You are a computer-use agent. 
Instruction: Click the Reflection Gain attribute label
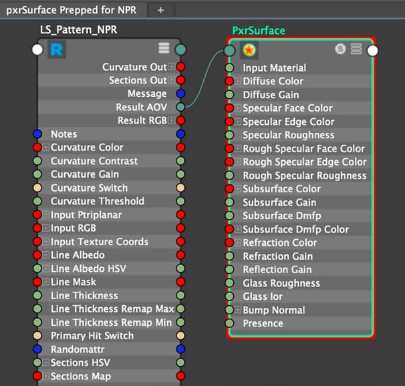click(x=277, y=270)
